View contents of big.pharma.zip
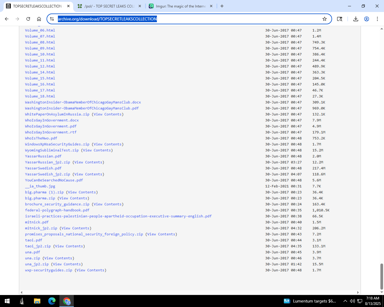Image resolution: width=384 pixels, height=307 pixels. coord(73,198)
